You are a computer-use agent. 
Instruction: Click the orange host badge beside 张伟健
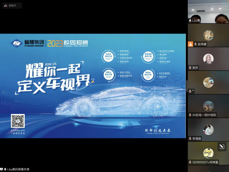[x=190, y=44]
